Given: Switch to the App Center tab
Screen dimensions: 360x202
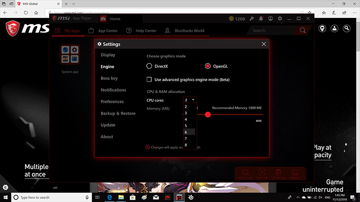Looking at the screenshot, I should 108,31.
